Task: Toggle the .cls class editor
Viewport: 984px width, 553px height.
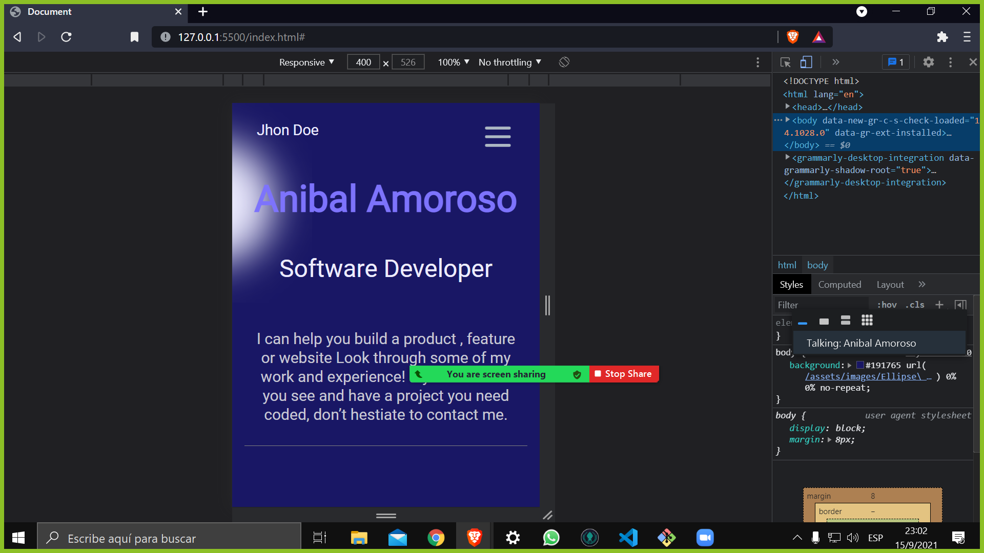Action: click(915, 305)
